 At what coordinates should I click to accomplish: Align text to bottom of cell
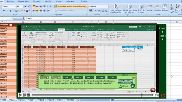coord(41,6)
